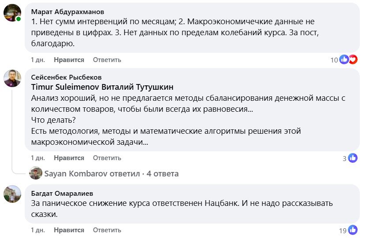
Task: Reply to Марат Абдурахманов's comment
Action: click(x=107, y=60)
